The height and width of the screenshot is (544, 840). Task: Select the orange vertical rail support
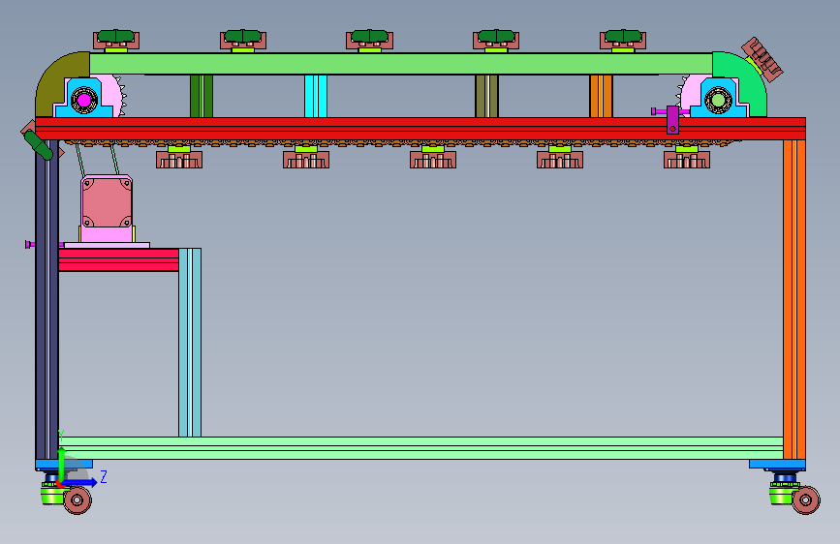click(601, 96)
